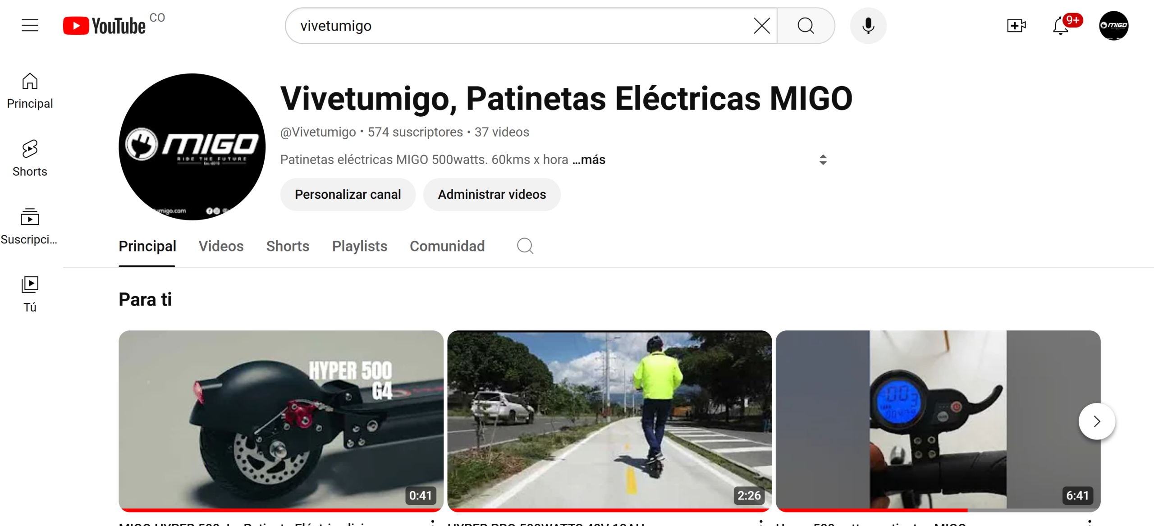Open the MIGO account avatar menu

pos(1113,26)
